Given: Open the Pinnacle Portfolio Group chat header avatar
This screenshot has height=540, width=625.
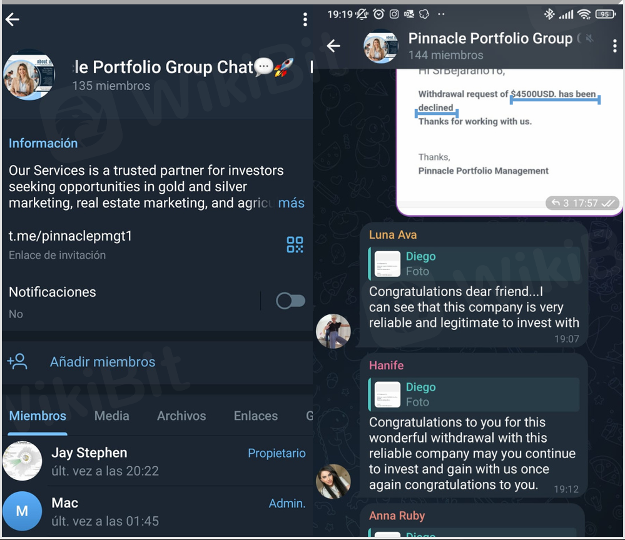Looking at the screenshot, I should [380, 46].
